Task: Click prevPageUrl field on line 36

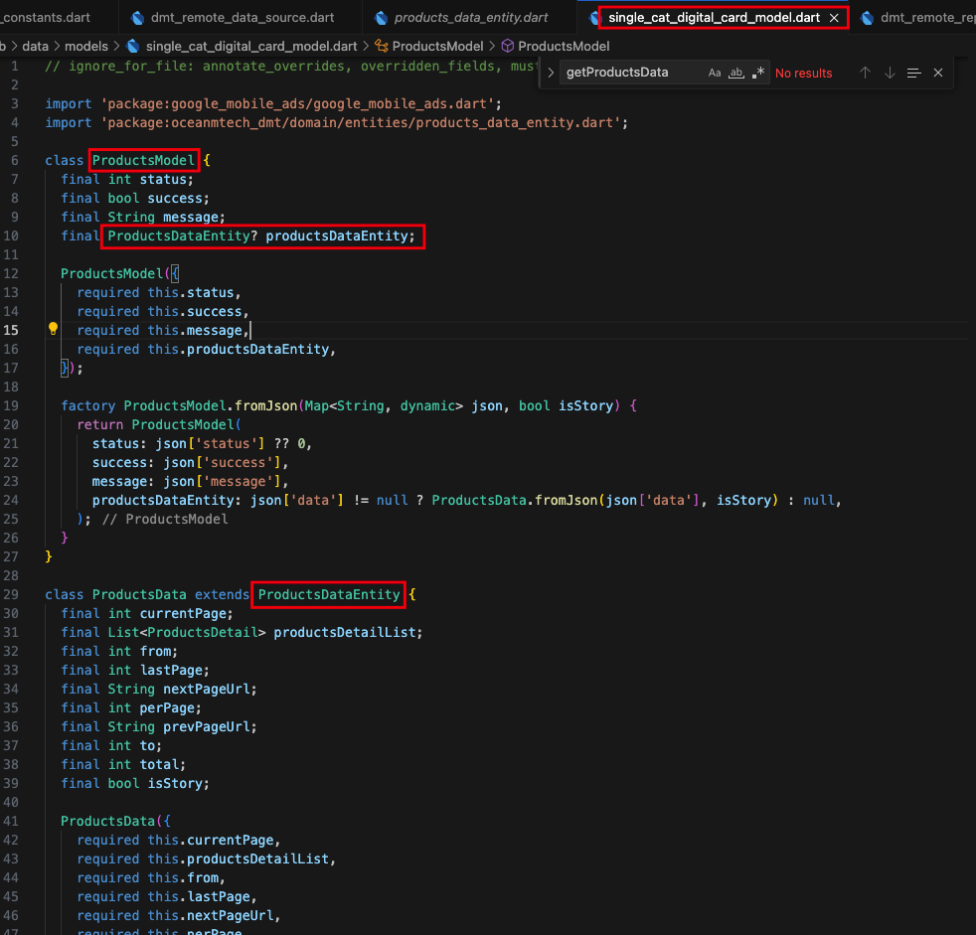Action: pos(206,726)
